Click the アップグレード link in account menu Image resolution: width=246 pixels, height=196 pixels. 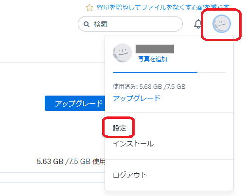137,98
